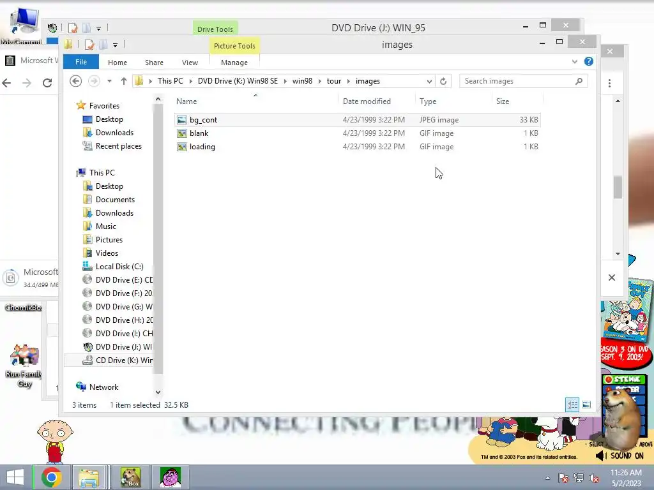Image resolution: width=654 pixels, height=490 pixels.
Task: Open the View ribbon tab
Action: (190, 63)
